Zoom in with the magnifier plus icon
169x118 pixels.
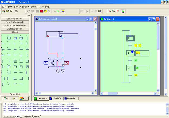110,11
